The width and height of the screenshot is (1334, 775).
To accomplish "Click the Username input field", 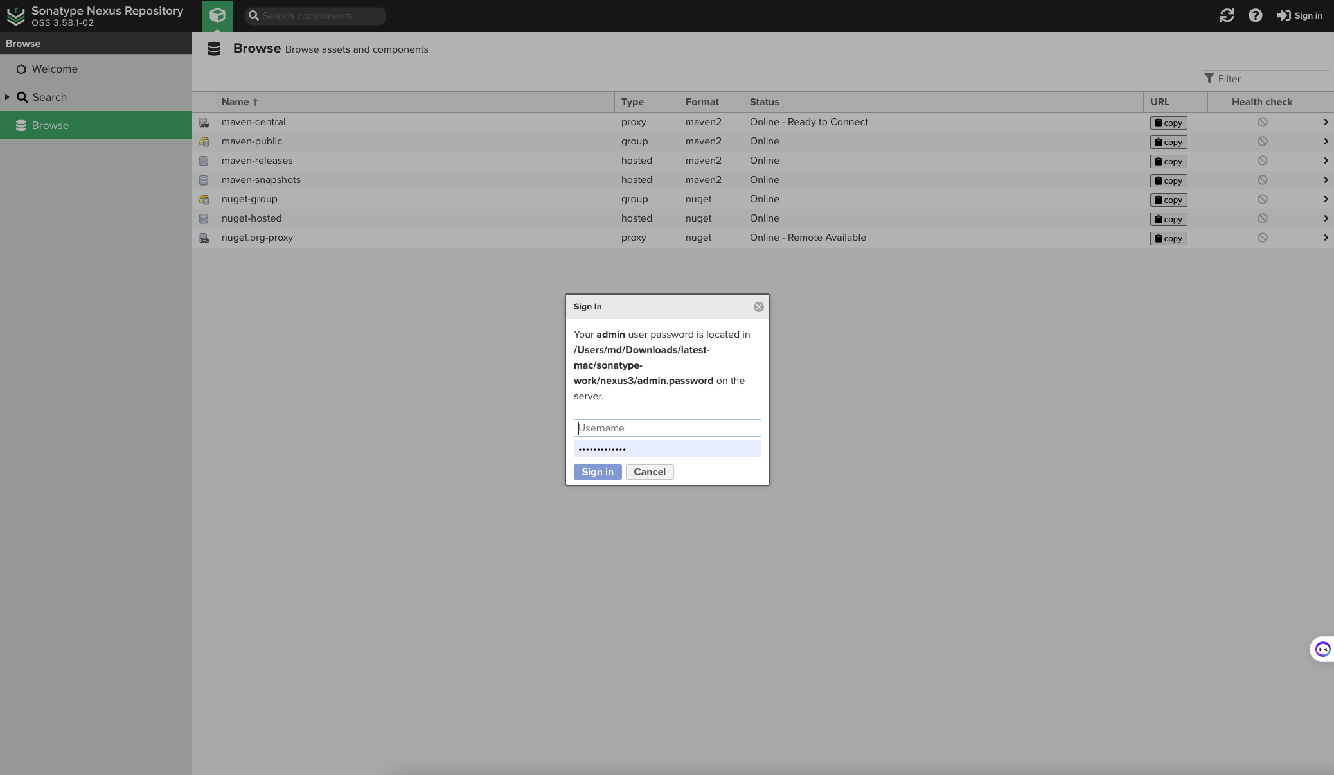I will tap(666, 428).
